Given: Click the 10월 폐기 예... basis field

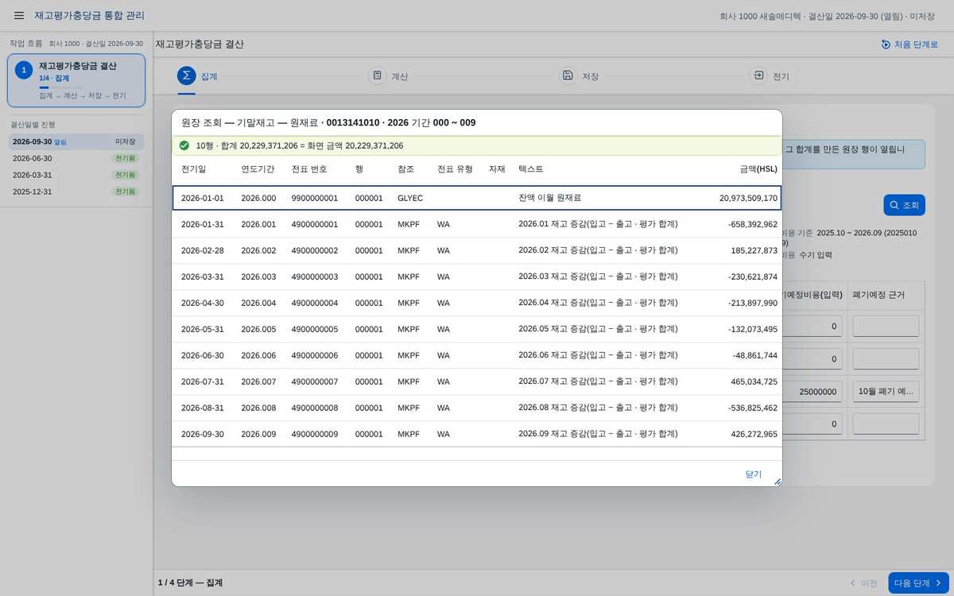Looking at the screenshot, I should [x=886, y=391].
